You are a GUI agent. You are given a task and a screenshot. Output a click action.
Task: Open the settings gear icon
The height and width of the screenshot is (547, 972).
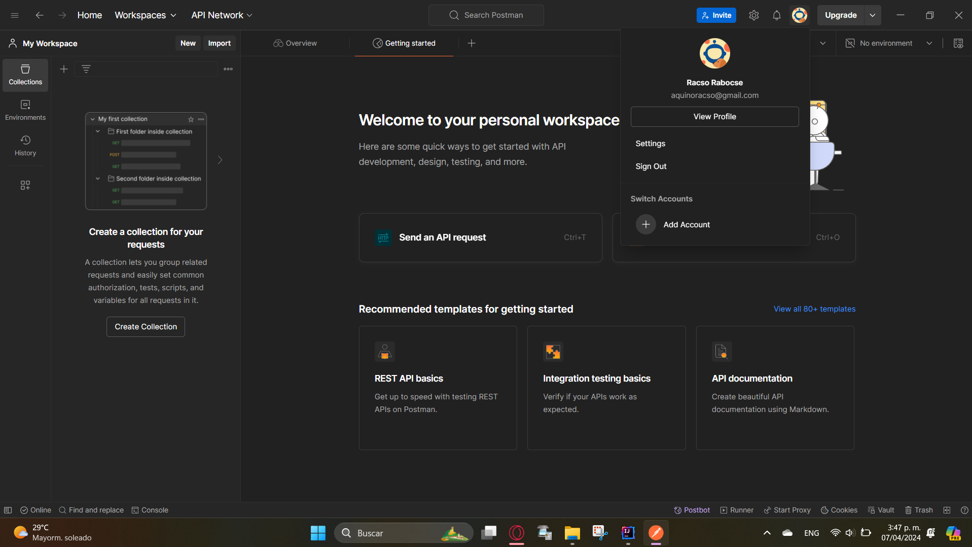[x=754, y=15]
